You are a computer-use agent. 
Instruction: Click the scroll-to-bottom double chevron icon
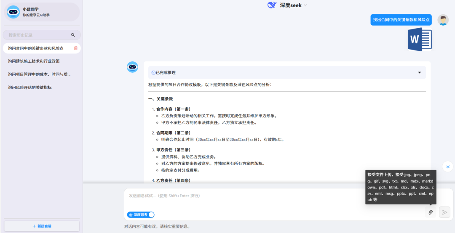coord(448,167)
